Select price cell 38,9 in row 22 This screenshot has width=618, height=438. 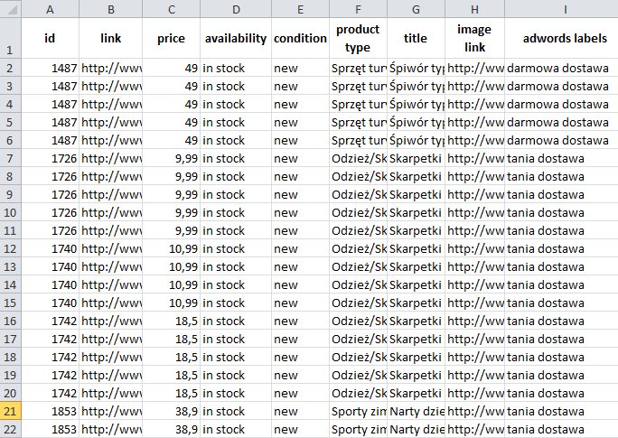171,429
